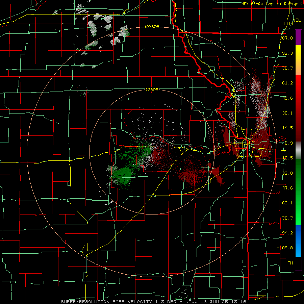Click the -47.6 velocity scale value
Image resolution: width=304 pixels, height=304 pixels.
[286, 188]
